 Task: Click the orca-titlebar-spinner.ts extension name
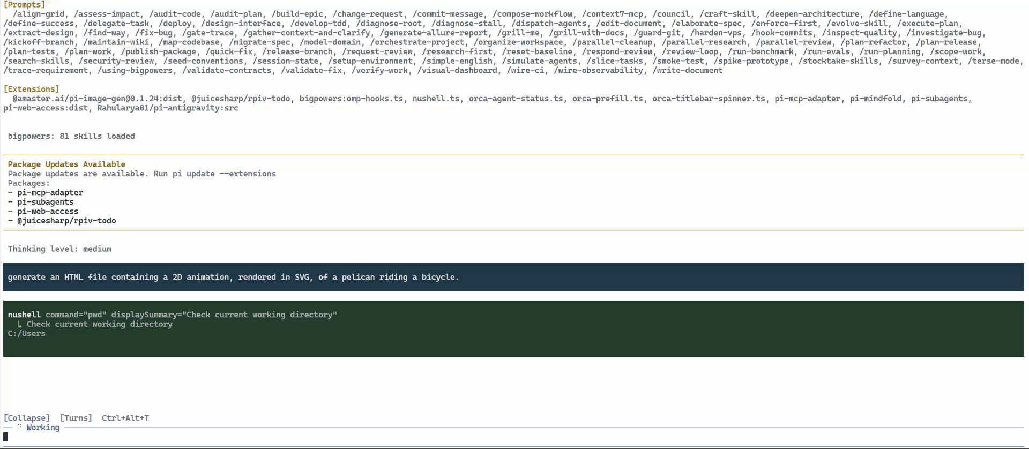pyautogui.click(x=709, y=99)
